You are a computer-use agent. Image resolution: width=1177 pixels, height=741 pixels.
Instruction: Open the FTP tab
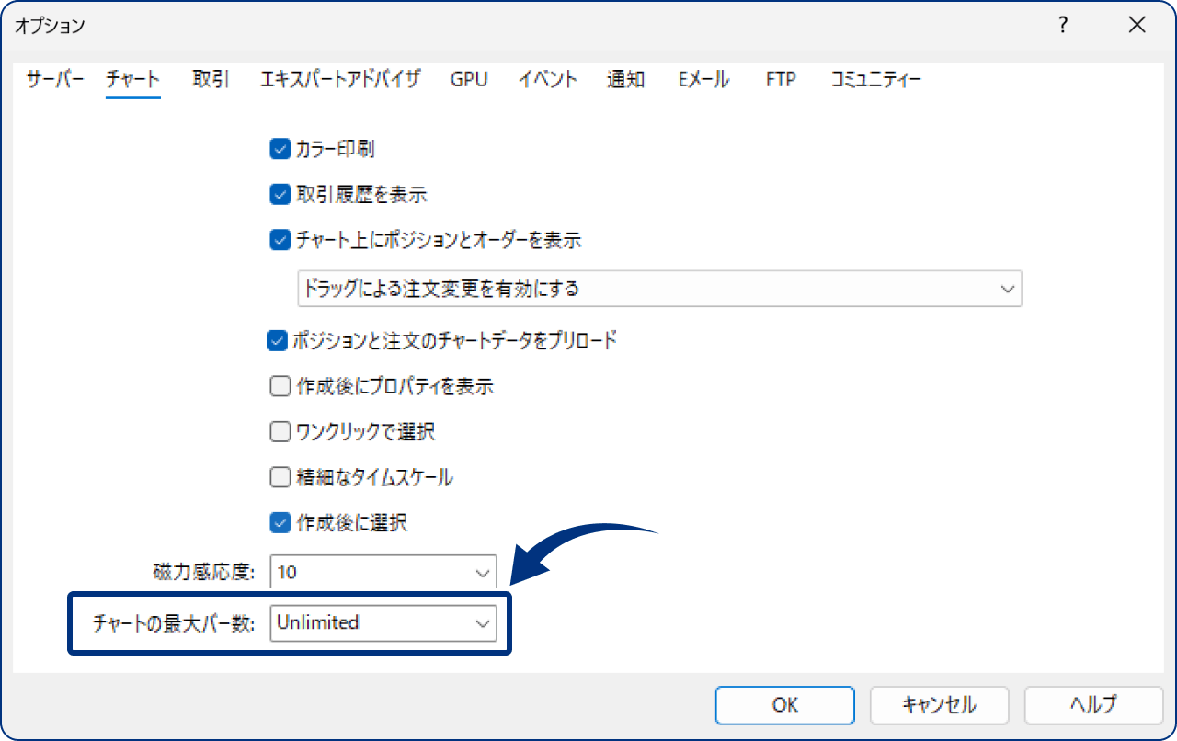tap(780, 79)
